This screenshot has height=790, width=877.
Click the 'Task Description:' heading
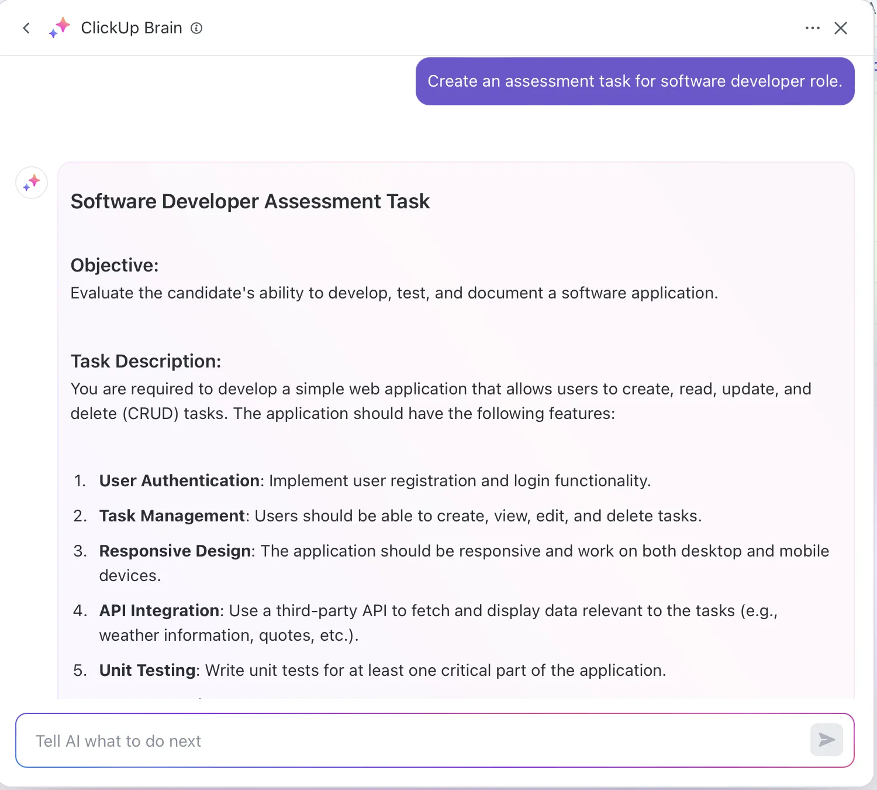pos(146,361)
